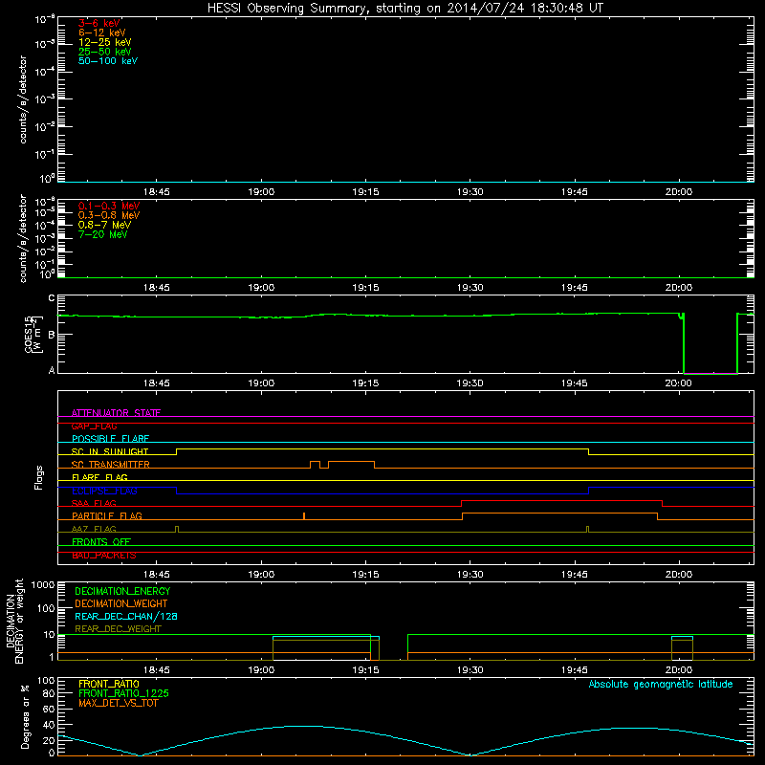The image size is (765, 765).
Task: Select the SC_IN_SUNLIGHT flag label
Action: (x=110, y=451)
